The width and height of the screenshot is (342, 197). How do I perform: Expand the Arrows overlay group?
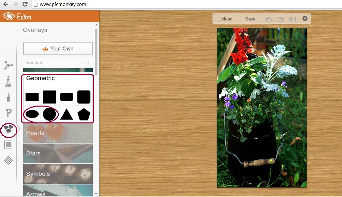coord(58,190)
